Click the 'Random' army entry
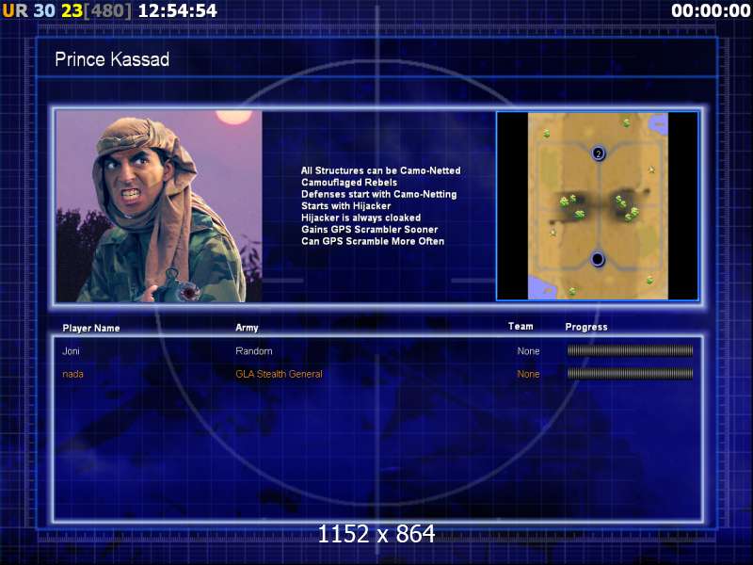753x565 pixels. tap(254, 351)
